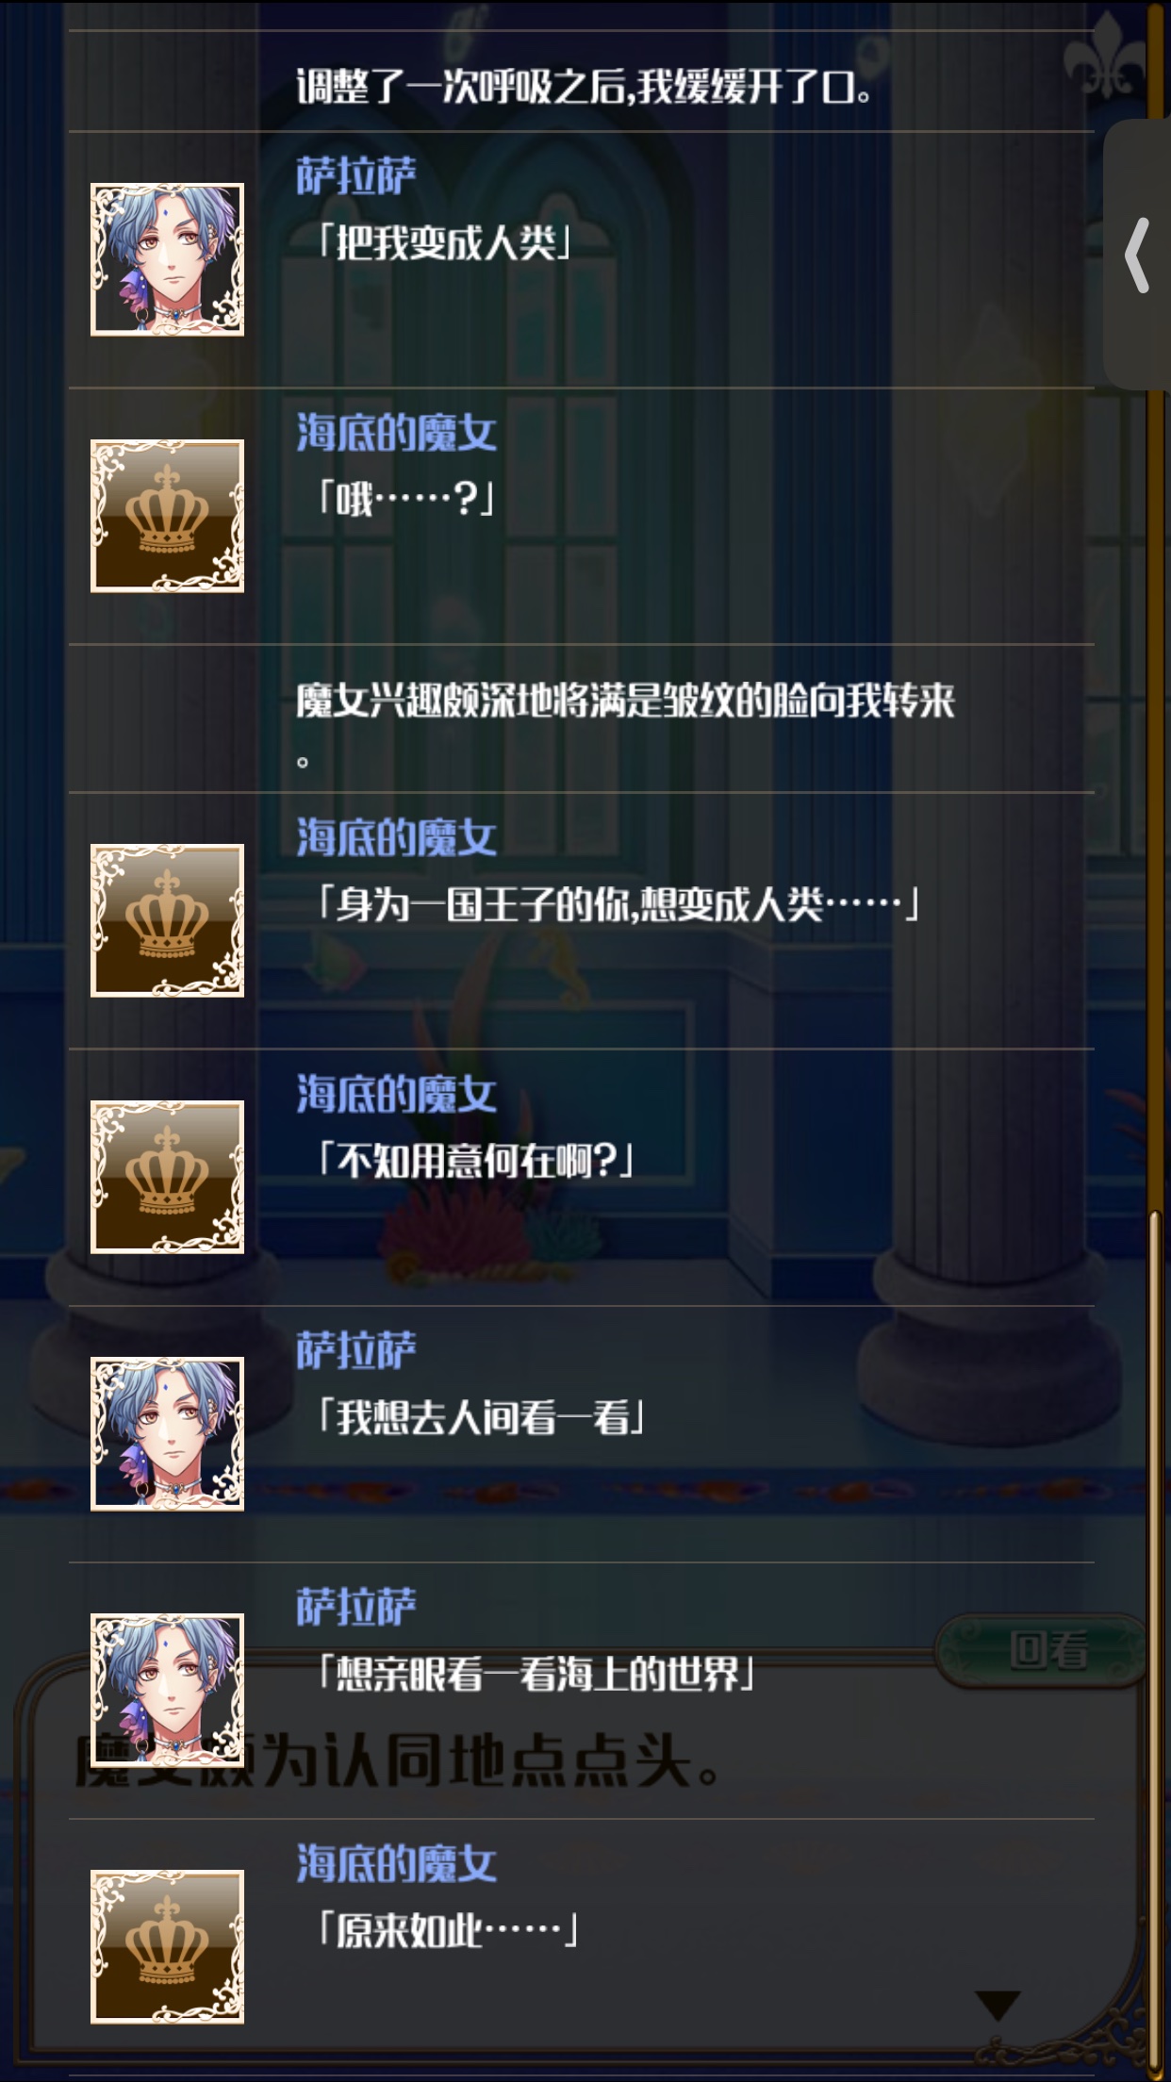Tap the crown avatar beside 「哦……?」

tap(167, 516)
